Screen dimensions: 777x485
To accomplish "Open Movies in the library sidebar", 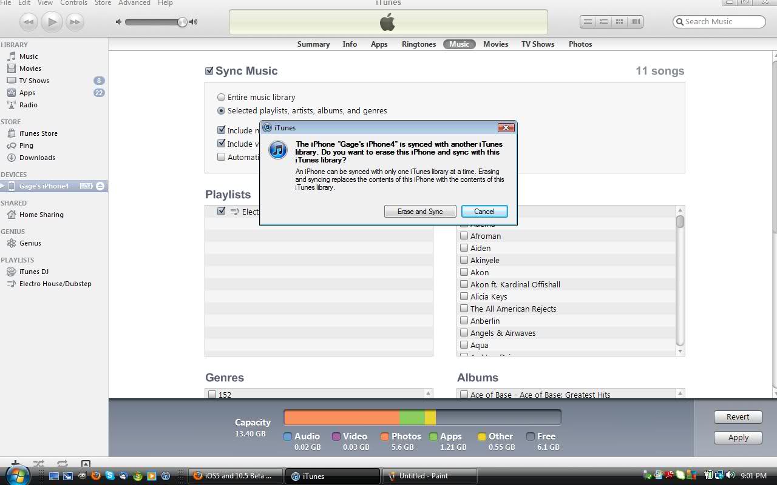I will pos(30,69).
